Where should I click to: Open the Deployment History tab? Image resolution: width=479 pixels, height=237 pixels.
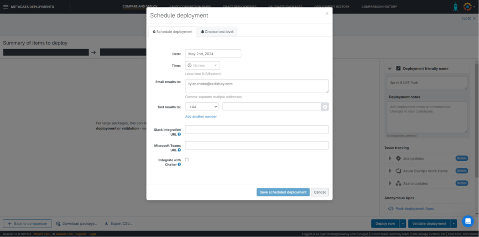coord(332,7)
